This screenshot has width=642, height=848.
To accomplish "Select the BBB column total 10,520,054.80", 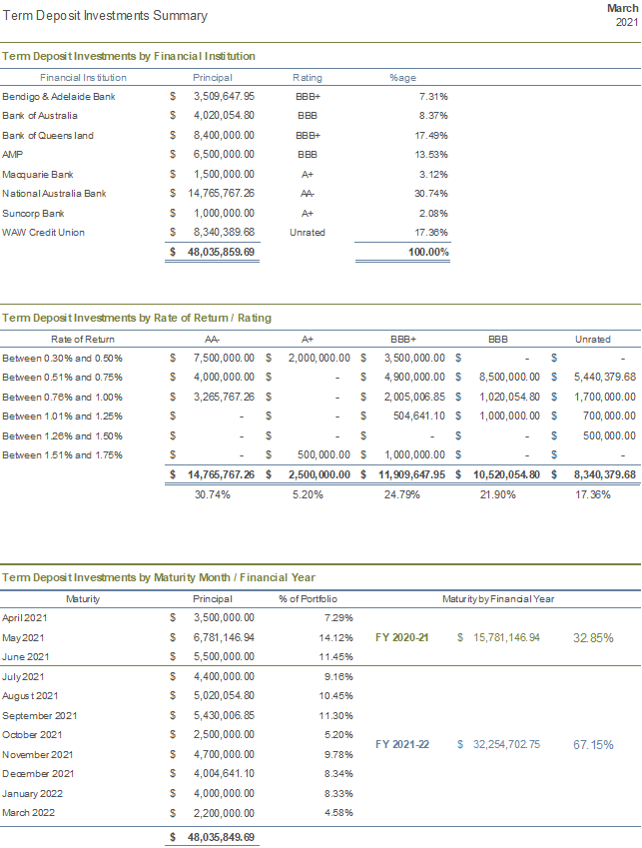I will pos(506,474).
